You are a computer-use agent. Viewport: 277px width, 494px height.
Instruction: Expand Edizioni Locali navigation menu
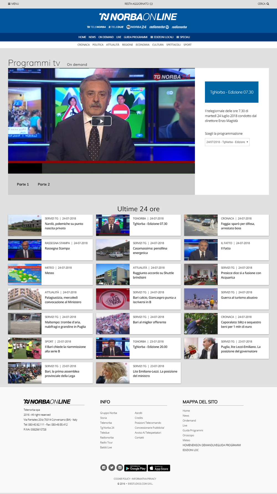(x=162, y=37)
